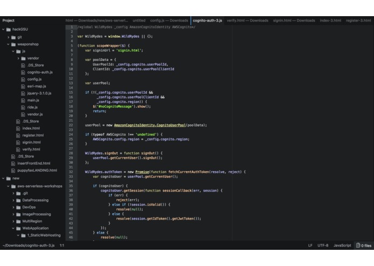Collapse aws-serverless-workshops folder chevron

9,186
